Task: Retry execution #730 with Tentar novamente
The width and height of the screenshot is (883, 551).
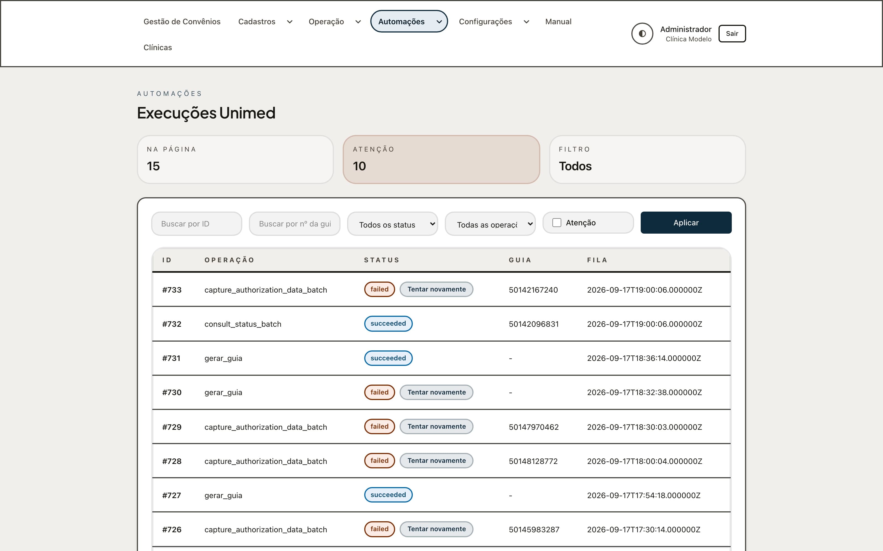Action: coord(436,393)
